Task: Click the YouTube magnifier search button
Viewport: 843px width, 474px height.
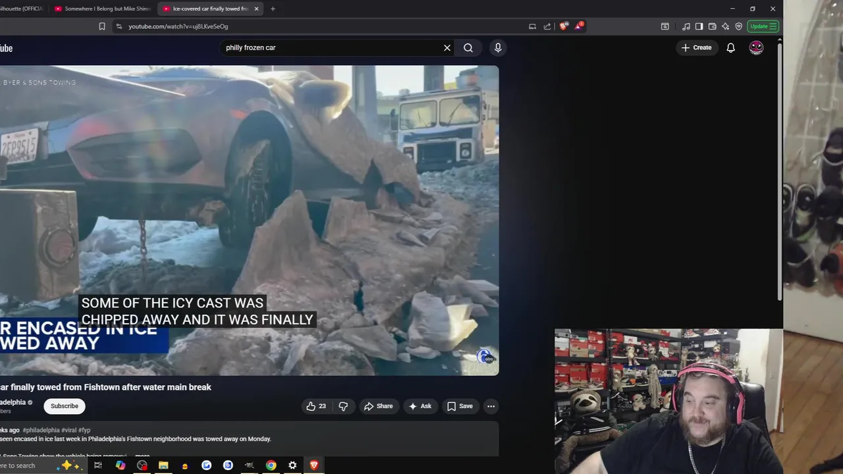Action: 468,47
